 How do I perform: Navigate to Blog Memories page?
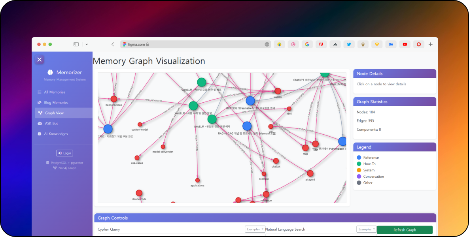pyautogui.click(x=56, y=103)
